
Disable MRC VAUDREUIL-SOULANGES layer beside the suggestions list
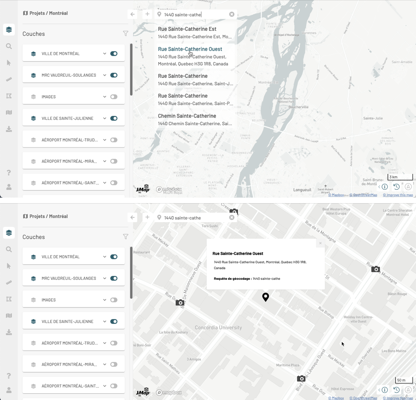pyautogui.click(x=114, y=75)
